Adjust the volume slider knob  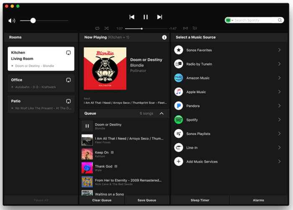coord(33,20)
